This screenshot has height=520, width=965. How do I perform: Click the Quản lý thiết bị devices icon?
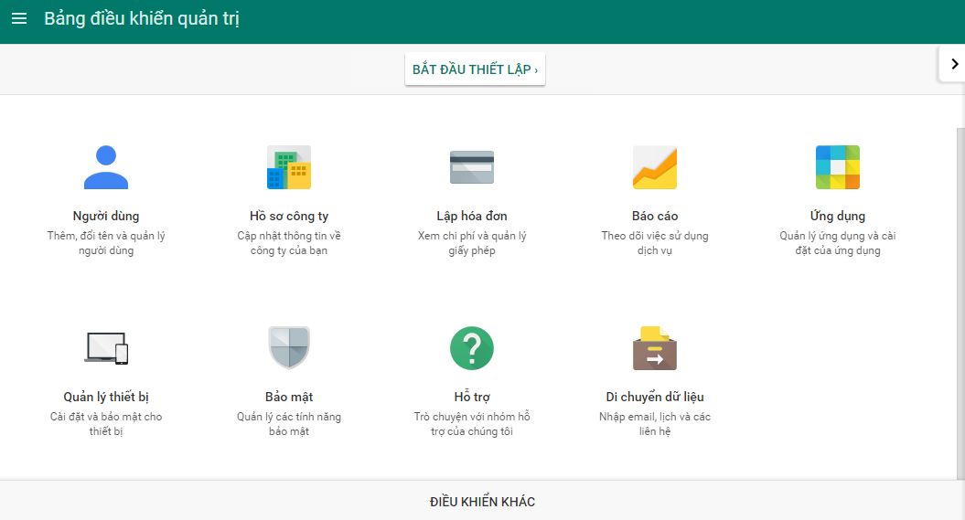point(106,348)
